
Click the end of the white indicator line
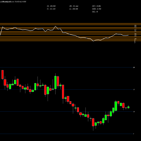coord(128,35)
